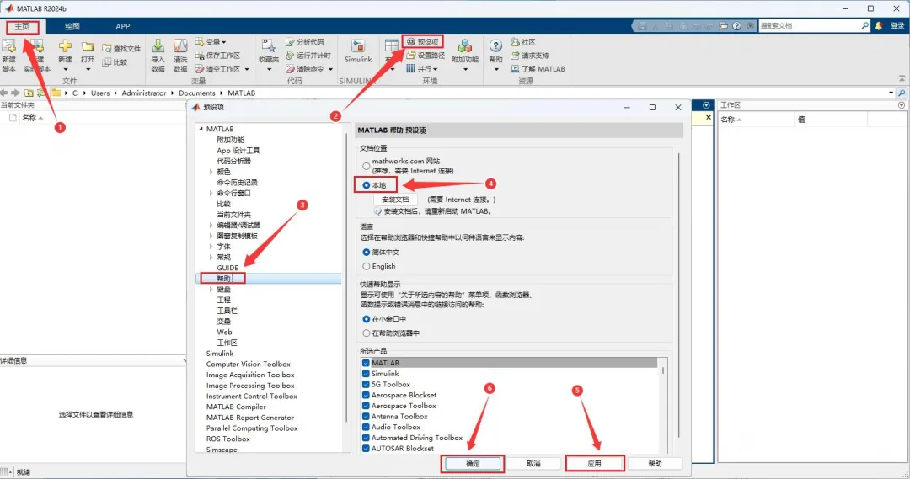Click the up-one-folder icon in address bar
This screenshot has width=910, height=479.
29,93
